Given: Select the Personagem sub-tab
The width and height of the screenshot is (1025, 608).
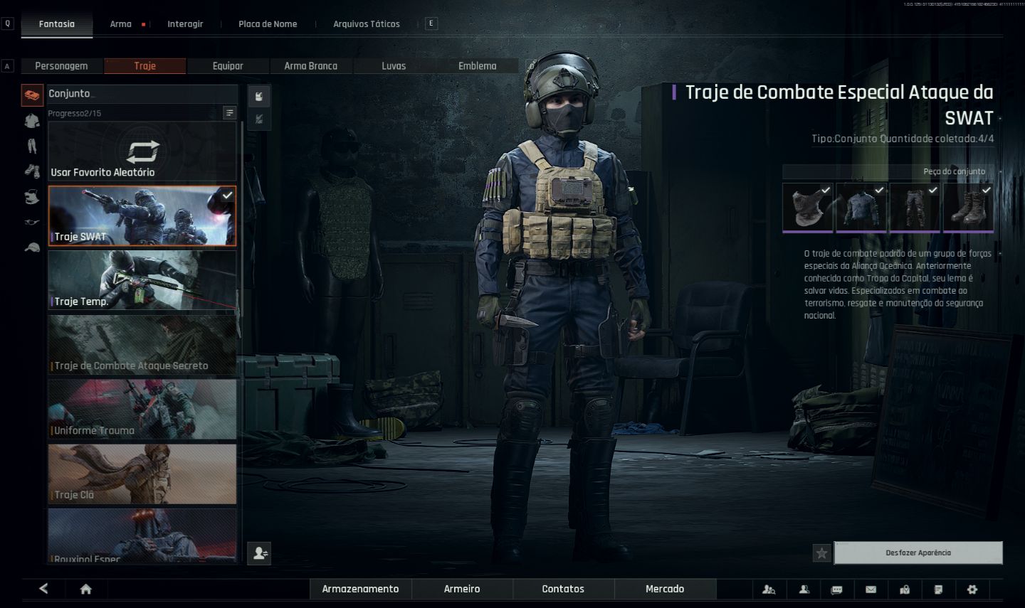Looking at the screenshot, I should pyautogui.click(x=61, y=66).
